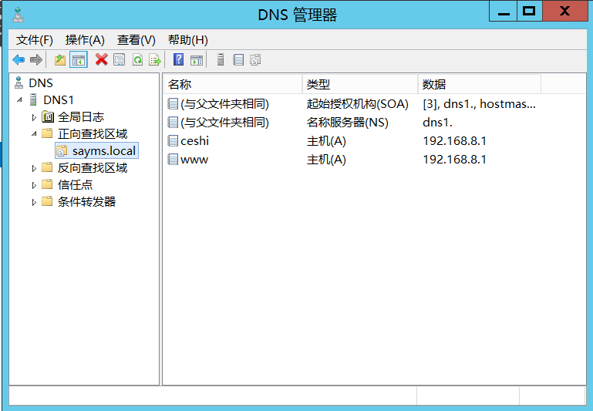This screenshot has width=593, height=411.
Task: Expand the 条件转发器 node
Action: coord(34,202)
